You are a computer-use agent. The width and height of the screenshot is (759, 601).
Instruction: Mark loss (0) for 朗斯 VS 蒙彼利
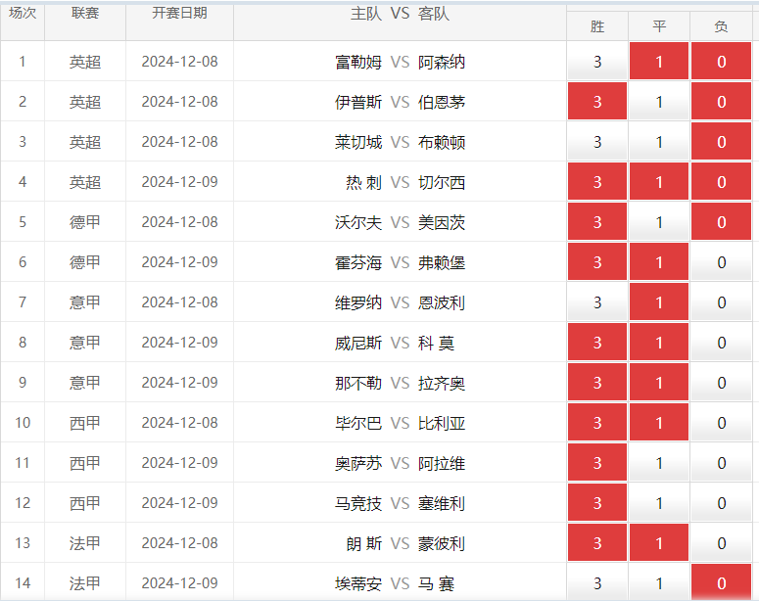pyautogui.click(x=721, y=543)
